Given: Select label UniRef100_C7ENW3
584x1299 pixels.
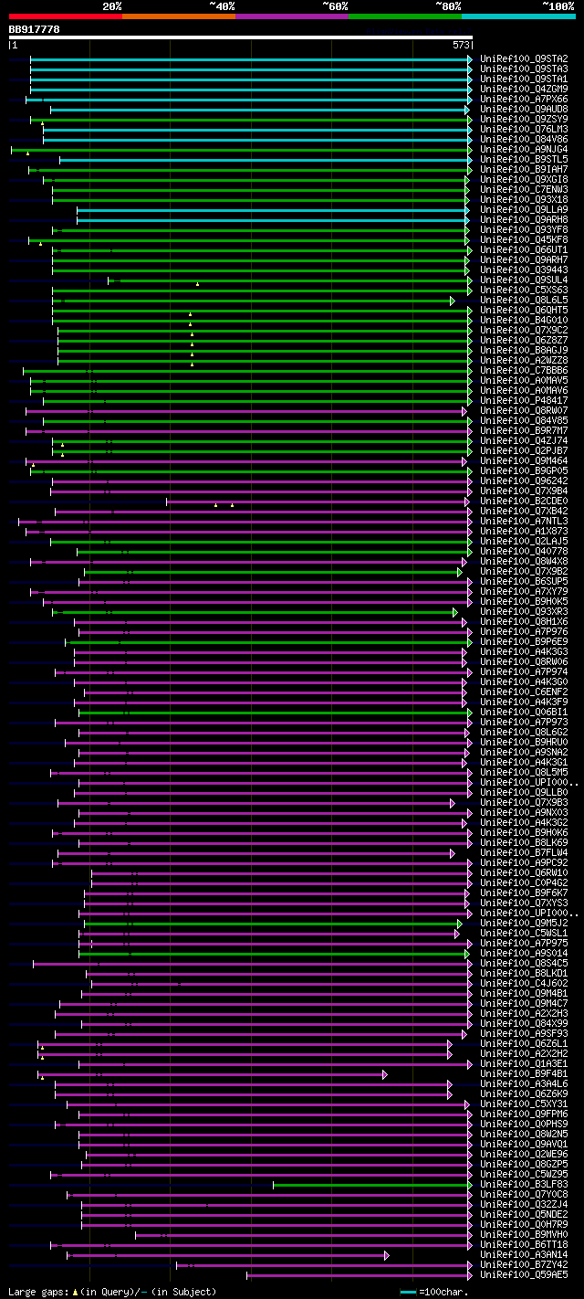Looking at the screenshot, I should pyautogui.click(x=524, y=190).
